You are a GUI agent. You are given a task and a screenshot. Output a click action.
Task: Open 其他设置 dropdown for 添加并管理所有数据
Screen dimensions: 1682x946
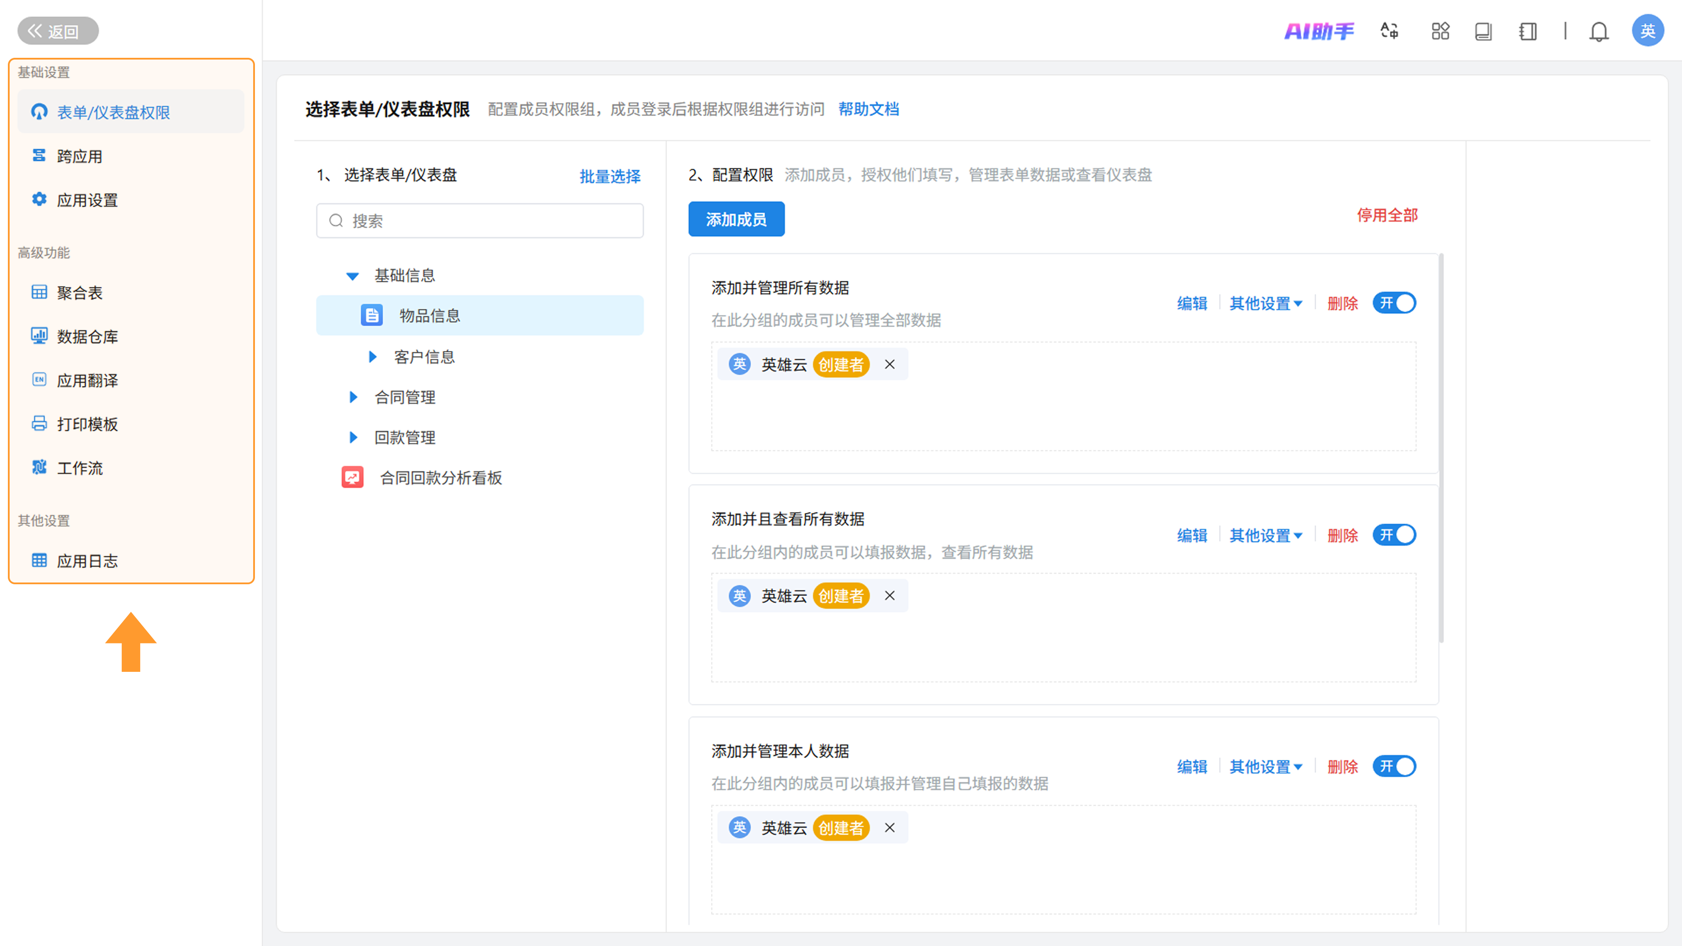click(1265, 304)
